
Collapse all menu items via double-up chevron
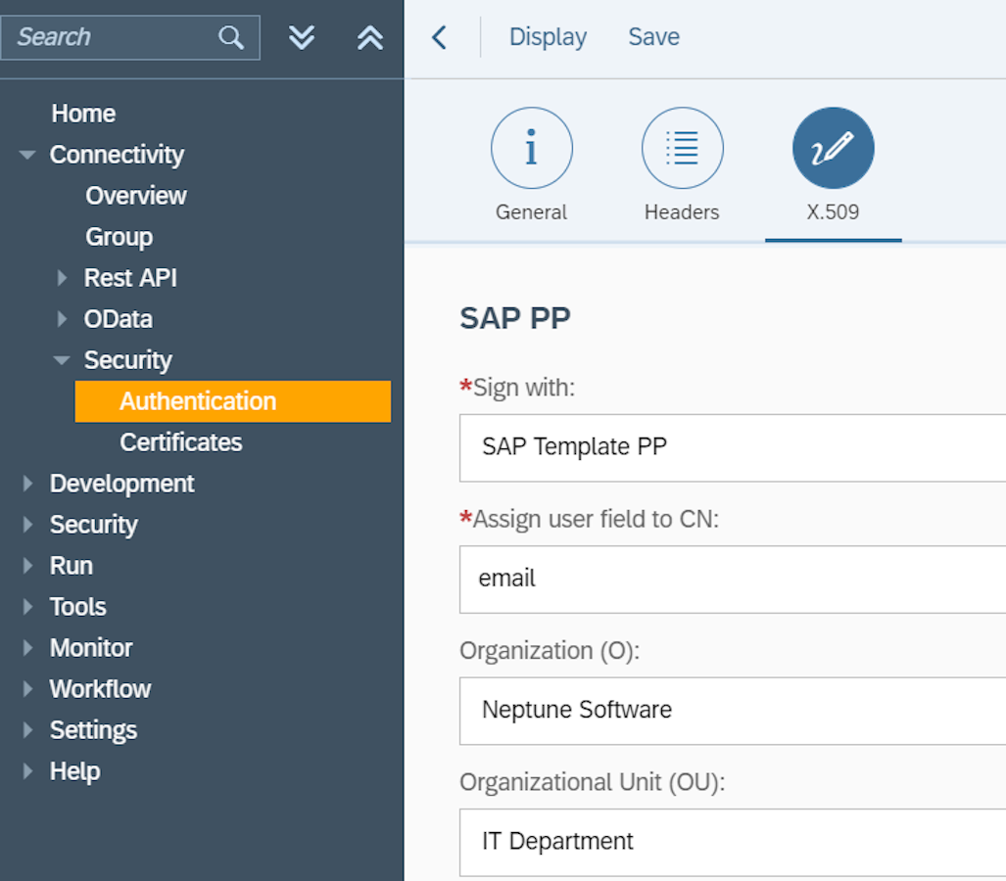pyautogui.click(x=369, y=36)
